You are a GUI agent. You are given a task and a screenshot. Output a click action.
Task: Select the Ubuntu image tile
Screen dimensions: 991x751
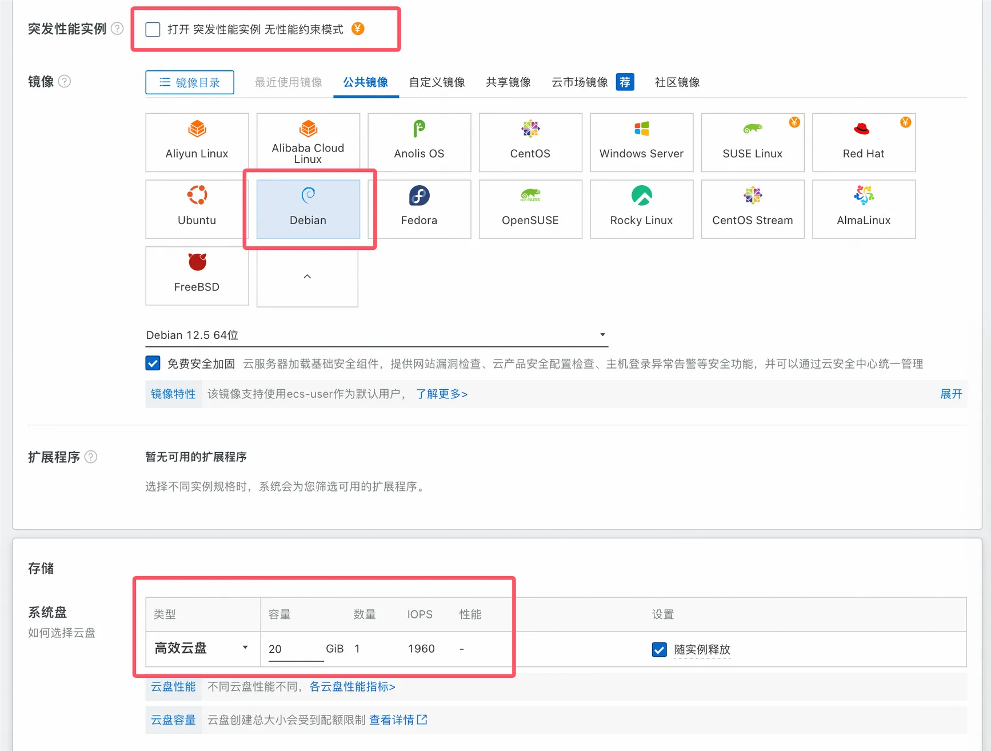point(197,209)
